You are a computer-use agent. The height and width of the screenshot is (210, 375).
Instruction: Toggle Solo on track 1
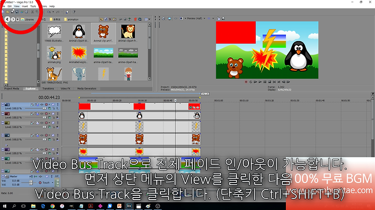57,104
